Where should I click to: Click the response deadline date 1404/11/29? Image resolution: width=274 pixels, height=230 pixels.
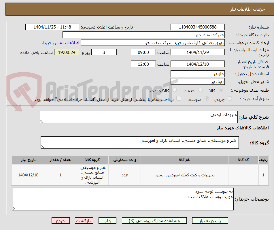click(197, 52)
